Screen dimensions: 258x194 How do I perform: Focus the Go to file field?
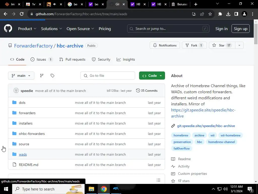(108, 76)
